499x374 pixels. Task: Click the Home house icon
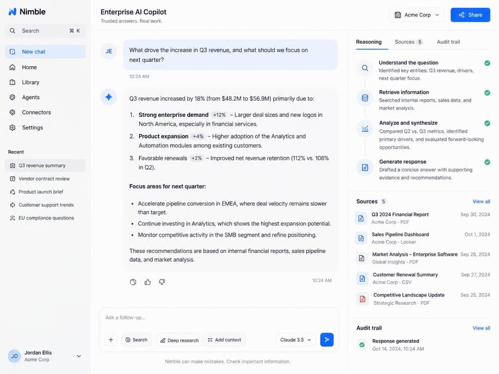12,67
